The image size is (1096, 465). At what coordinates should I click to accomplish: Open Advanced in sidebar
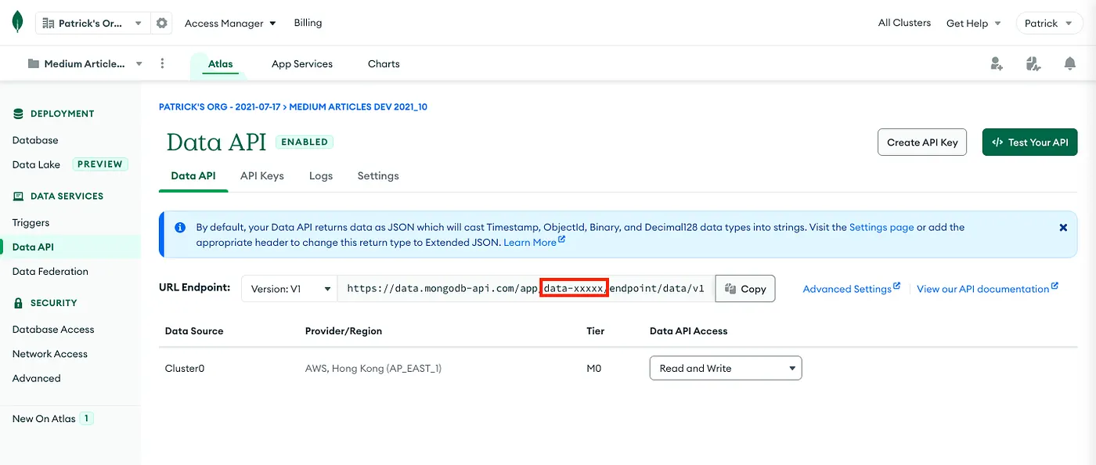click(36, 378)
